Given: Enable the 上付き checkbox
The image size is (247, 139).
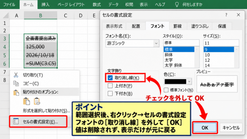Looking at the screenshot, I should coord(110,86).
